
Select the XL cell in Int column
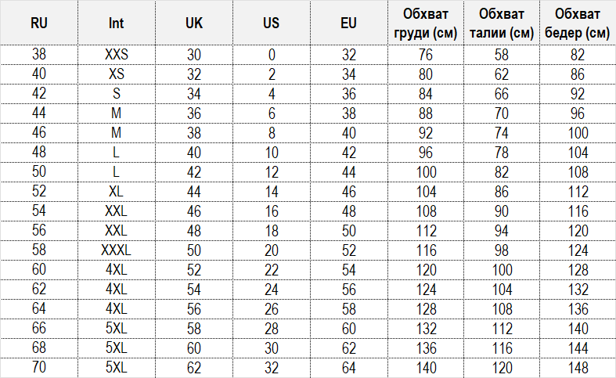pyautogui.click(x=116, y=192)
